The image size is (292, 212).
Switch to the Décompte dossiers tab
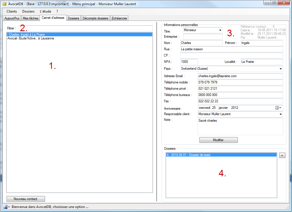pos(96,18)
